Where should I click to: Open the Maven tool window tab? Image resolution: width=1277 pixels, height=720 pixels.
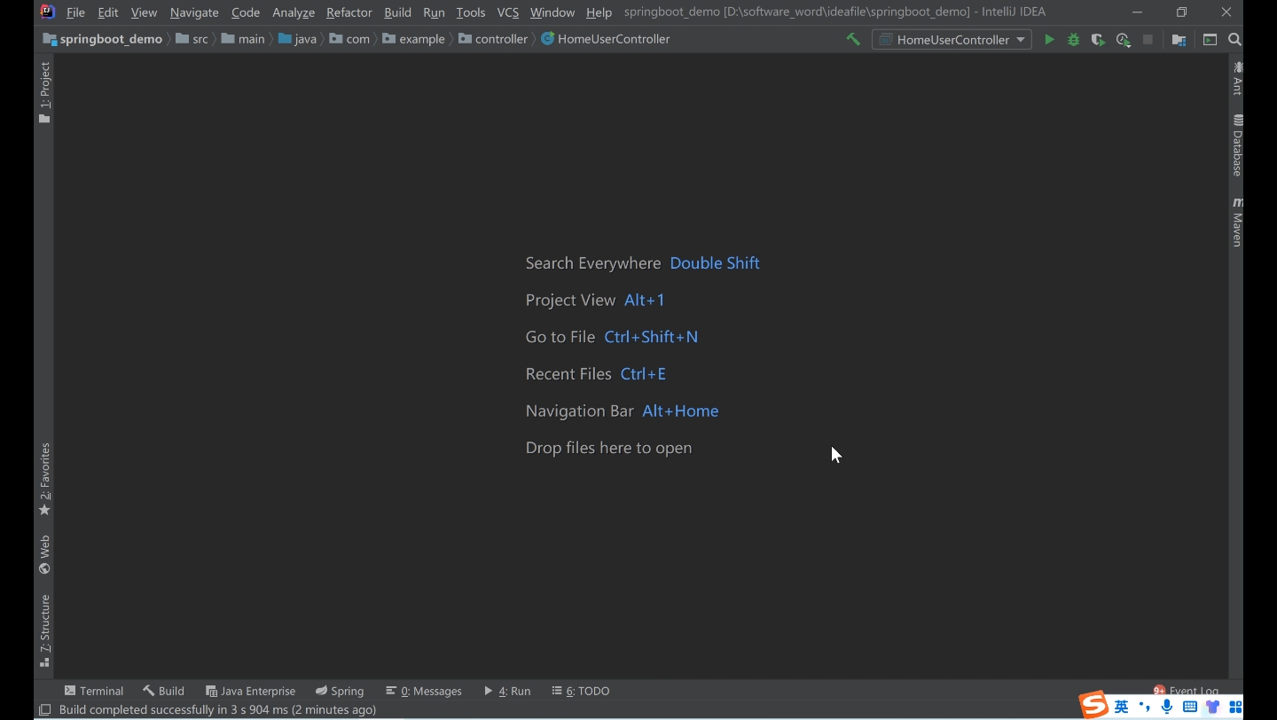[1237, 222]
